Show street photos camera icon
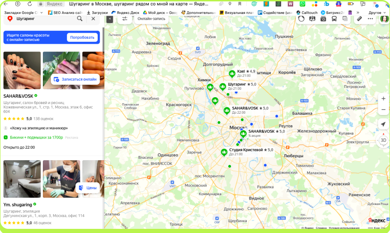The image size is (390, 233). (x=323, y=19)
